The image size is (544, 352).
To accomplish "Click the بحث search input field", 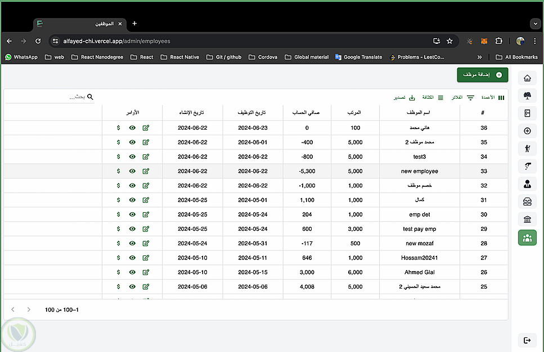I will pos(50,97).
